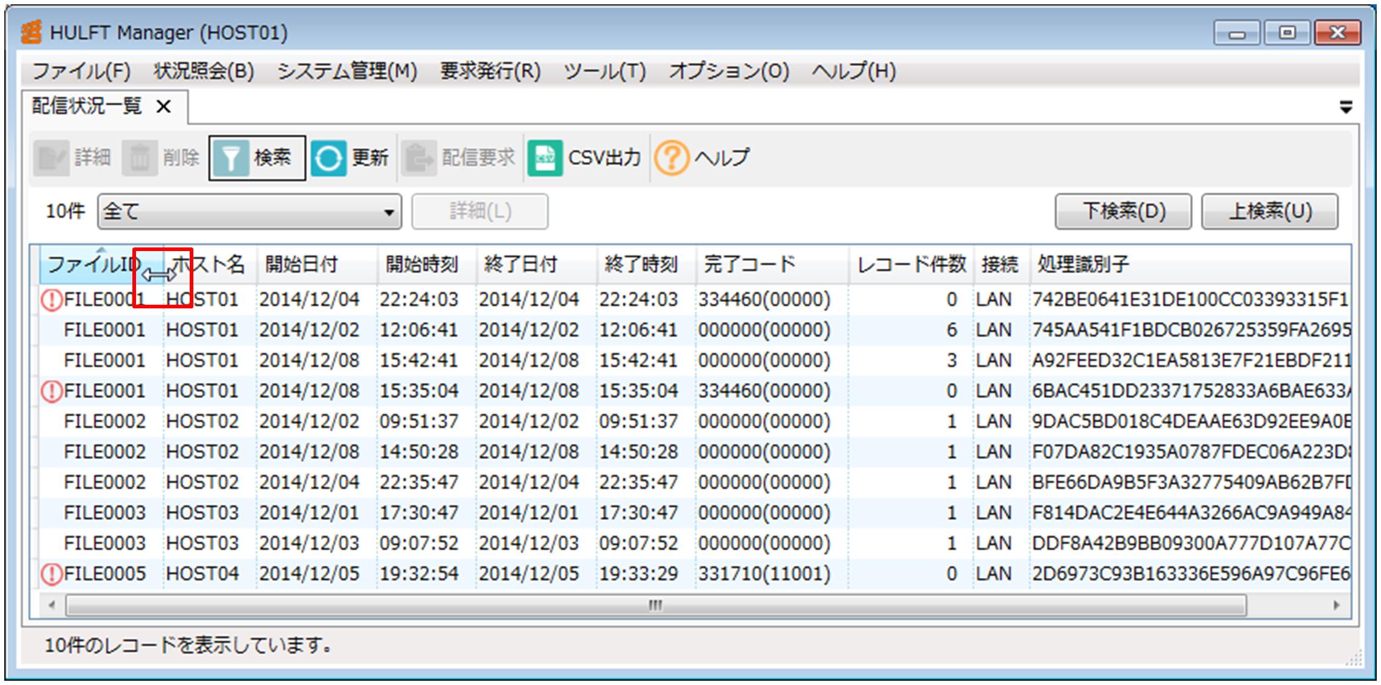Click identifier 742BE0641E31DE100CC03393315F1
This screenshot has height=685, width=1381.
[x=1191, y=299]
